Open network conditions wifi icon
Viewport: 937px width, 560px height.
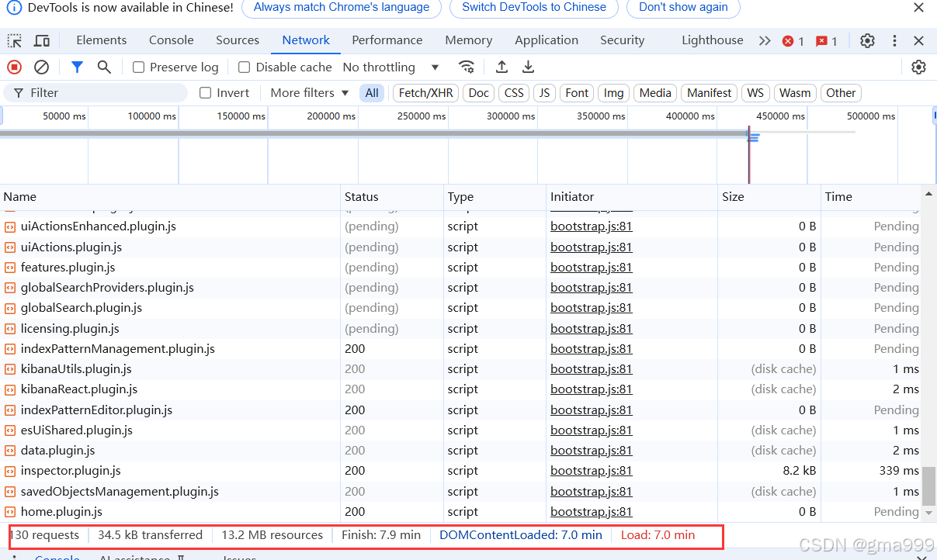click(466, 67)
